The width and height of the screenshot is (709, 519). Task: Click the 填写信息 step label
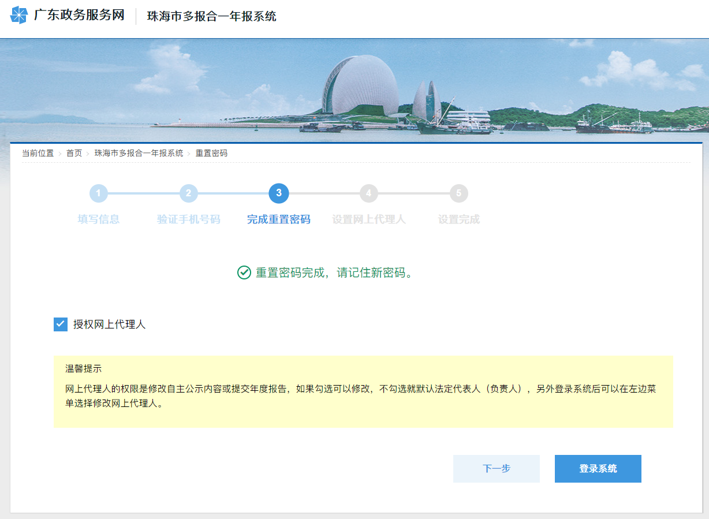(99, 219)
